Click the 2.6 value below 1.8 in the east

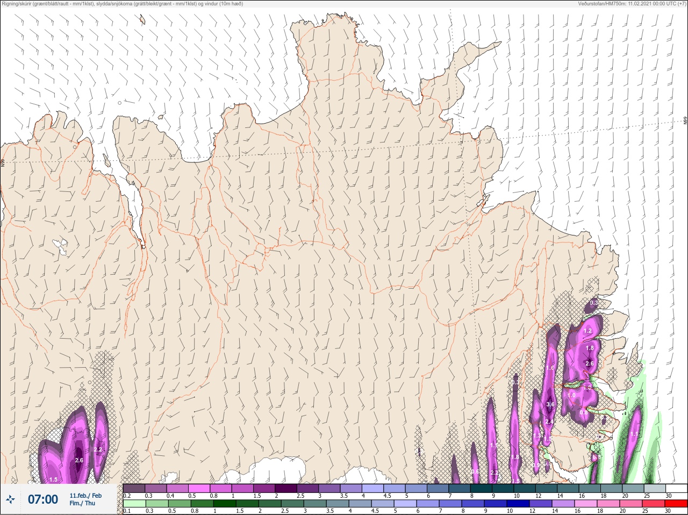click(x=590, y=363)
